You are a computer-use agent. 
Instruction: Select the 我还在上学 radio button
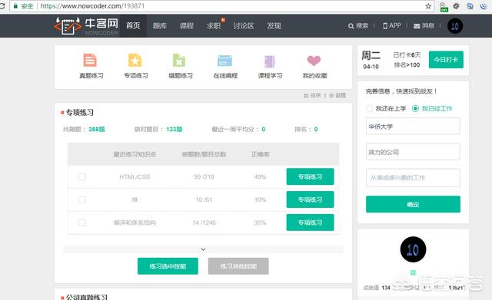pos(369,108)
